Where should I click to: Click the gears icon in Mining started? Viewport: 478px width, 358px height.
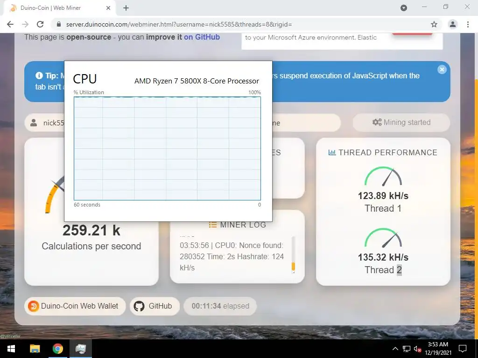377,122
